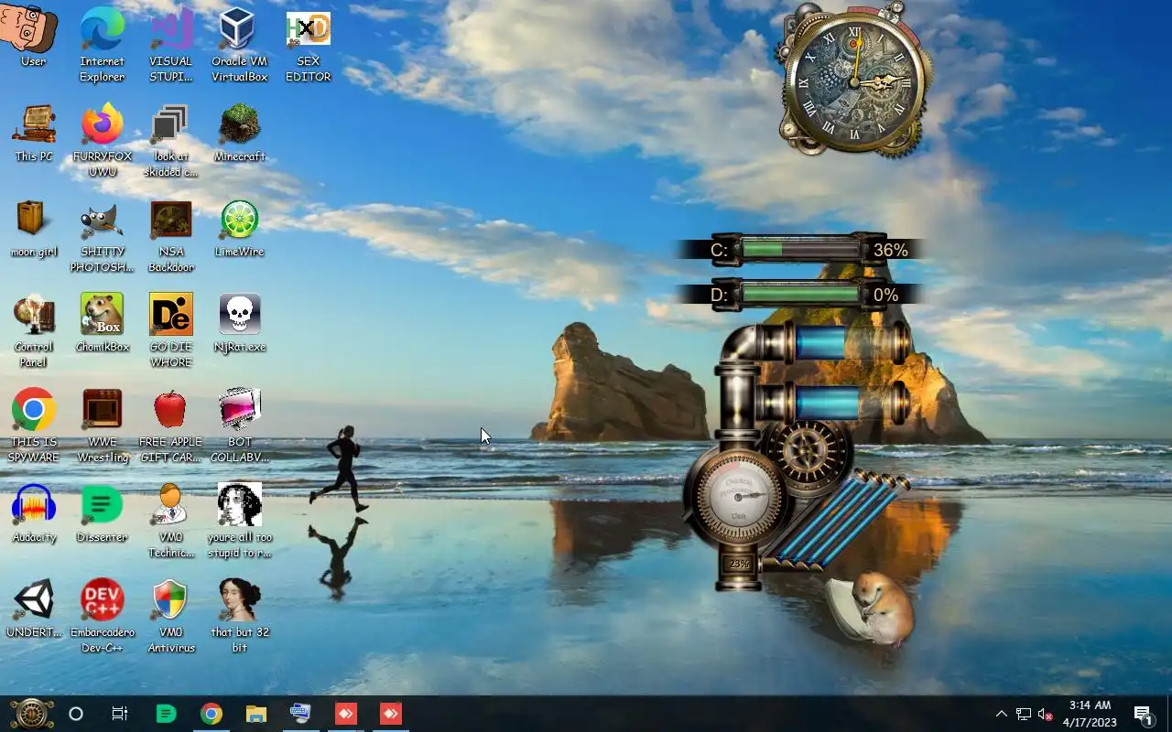Launch THIS IS SPYWARE Chrome shortcut

click(33, 426)
